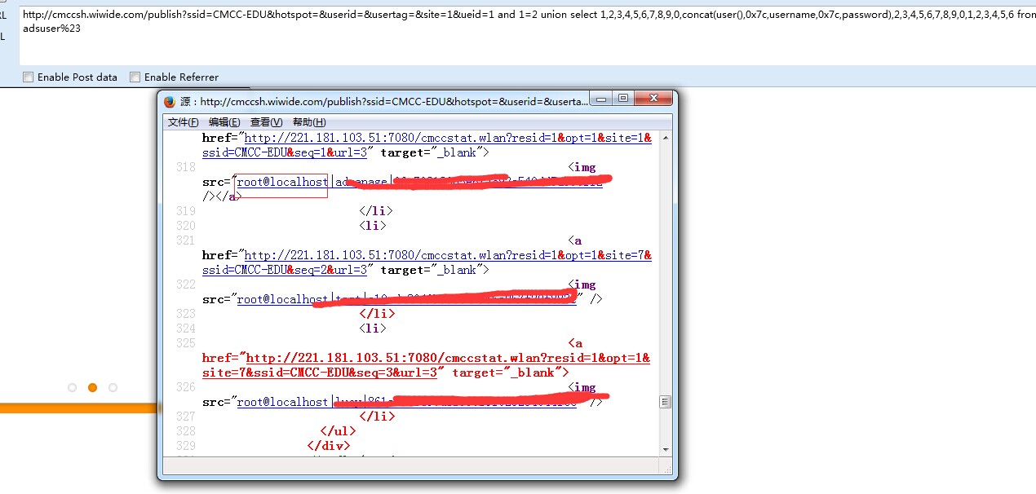Select the third carousel dot indicator
The image size is (1036, 494).
(113, 388)
